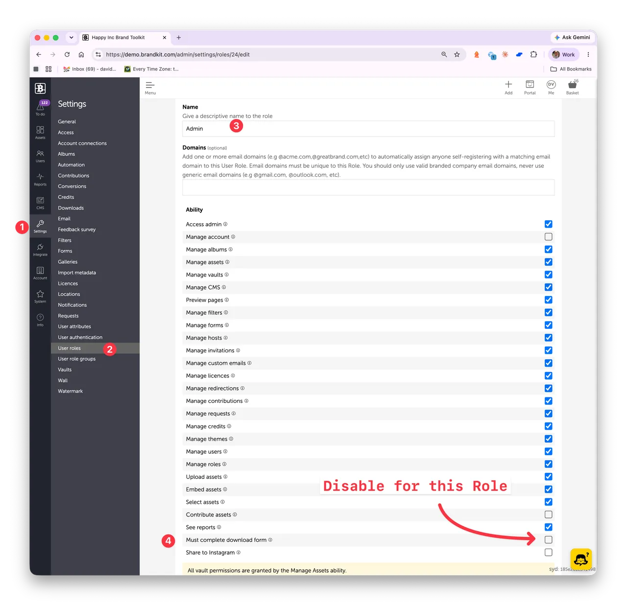Toggle the See reports checkbox
The image size is (627, 605).
click(x=549, y=527)
